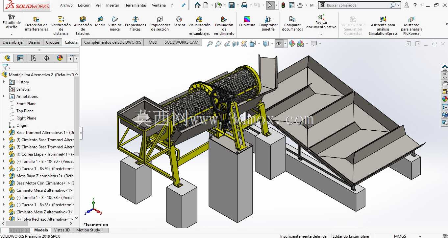Expand the Annotations tree node

point(4,97)
